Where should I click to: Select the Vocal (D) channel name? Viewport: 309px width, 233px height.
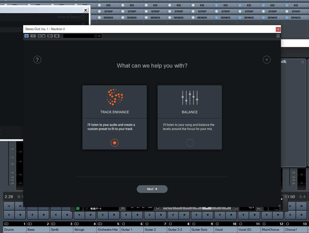coord(249,230)
